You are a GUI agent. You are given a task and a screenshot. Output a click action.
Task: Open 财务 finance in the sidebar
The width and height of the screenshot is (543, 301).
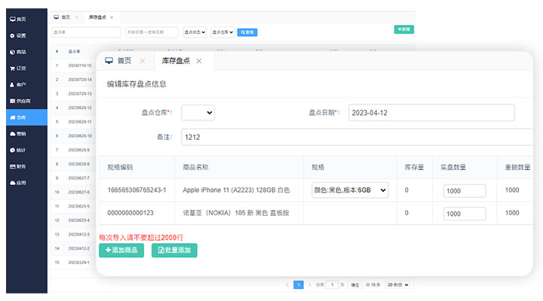tap(21, 166)
